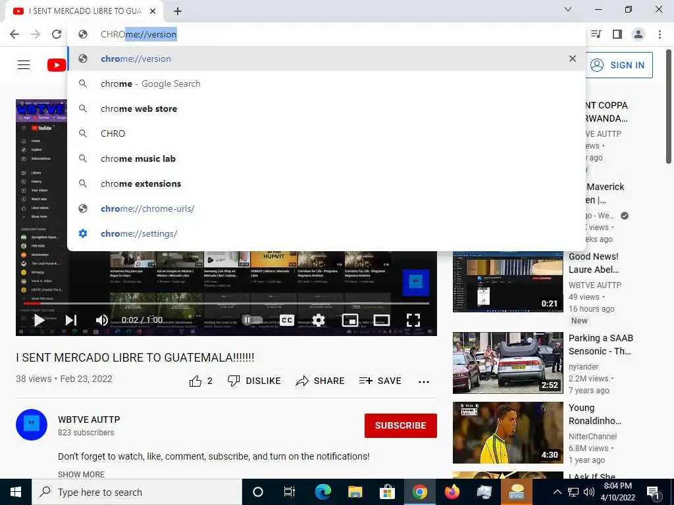Open the YouTube hamburger guide menu

pyautogui.click(x=24, y=65)
